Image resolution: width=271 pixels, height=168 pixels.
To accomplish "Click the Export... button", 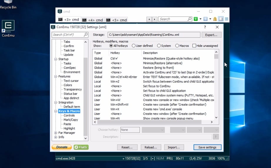I will point(211,35).
